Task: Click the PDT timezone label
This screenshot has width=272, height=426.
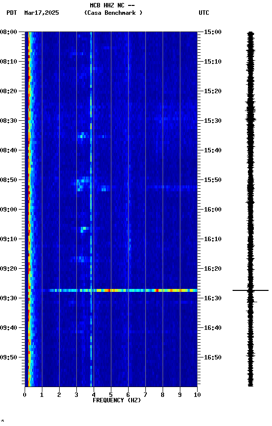Action: click(12, 13)
